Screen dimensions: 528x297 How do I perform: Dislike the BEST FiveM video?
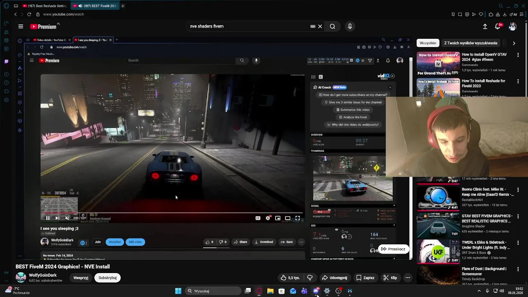coord(310,278)
